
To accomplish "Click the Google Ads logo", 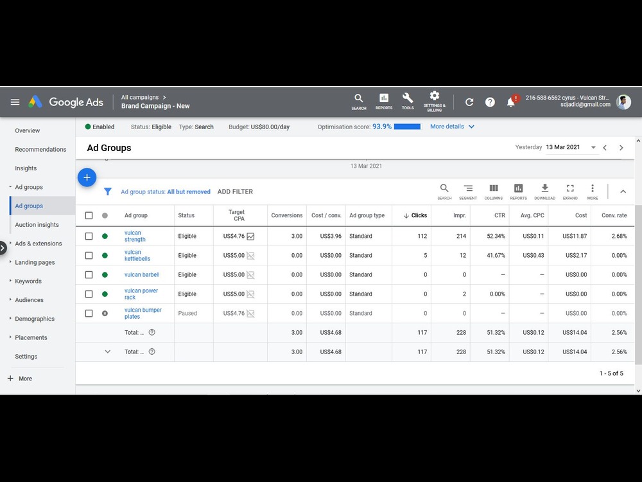I will click(65, 102).
